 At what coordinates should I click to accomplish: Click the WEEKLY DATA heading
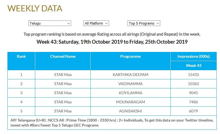(35, 8)
